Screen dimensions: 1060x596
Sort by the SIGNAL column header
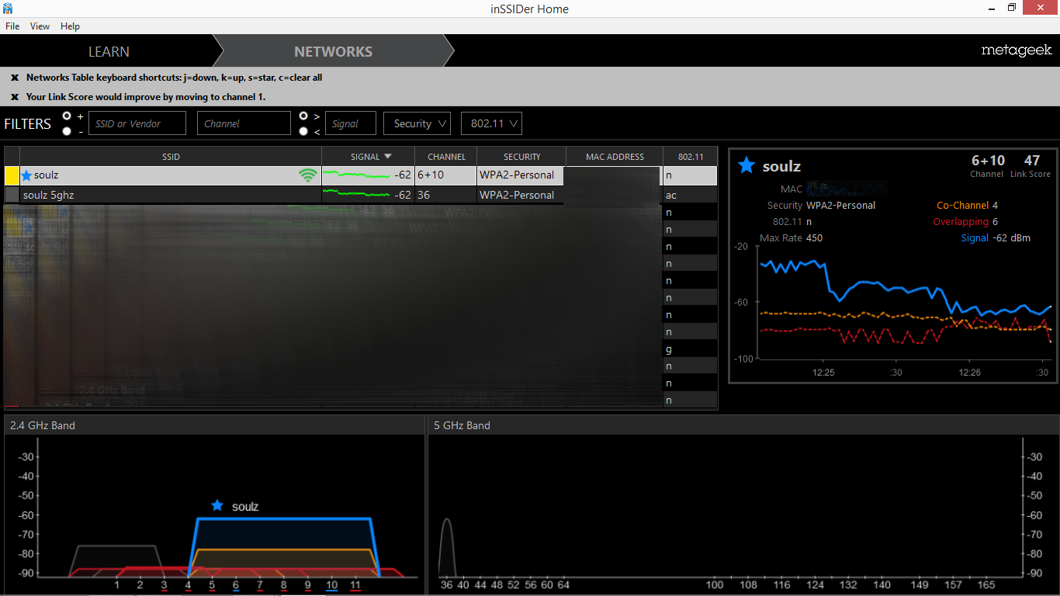[369, 156]
